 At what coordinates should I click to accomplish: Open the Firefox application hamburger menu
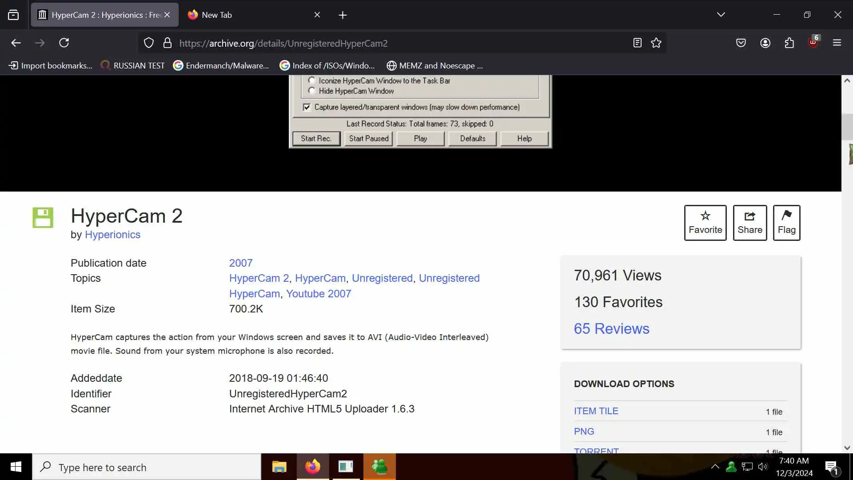click(837, 43)
